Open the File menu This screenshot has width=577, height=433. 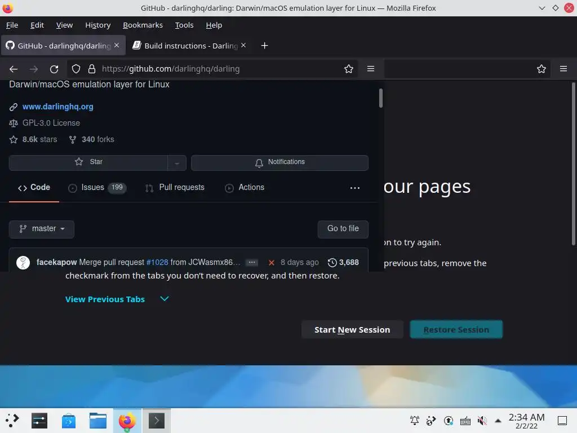click(12, 25)
